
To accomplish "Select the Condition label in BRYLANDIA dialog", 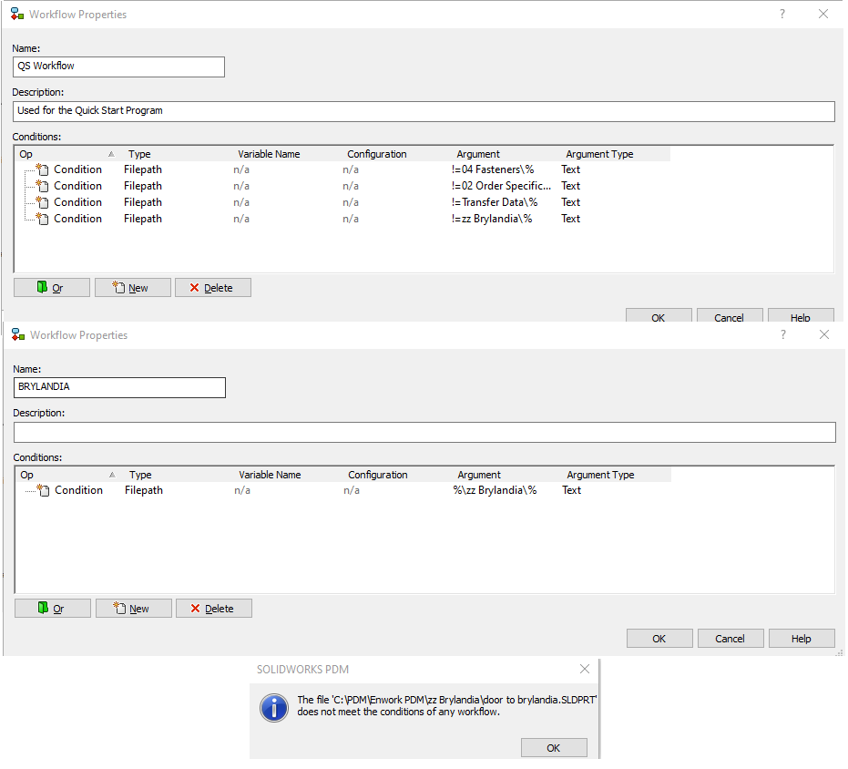I will tap(79, 490).
